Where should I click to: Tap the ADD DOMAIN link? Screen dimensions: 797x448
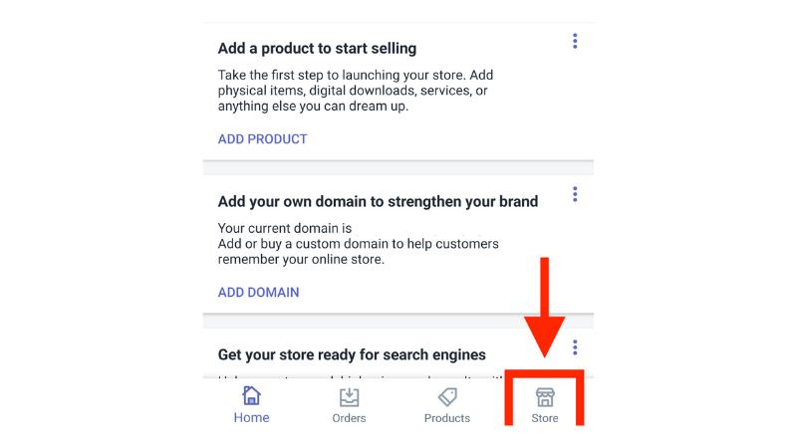pyautogui.click(x=258, y=293)
